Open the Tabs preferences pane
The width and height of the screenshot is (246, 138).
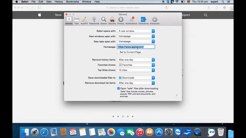click(x=76, y=21)
